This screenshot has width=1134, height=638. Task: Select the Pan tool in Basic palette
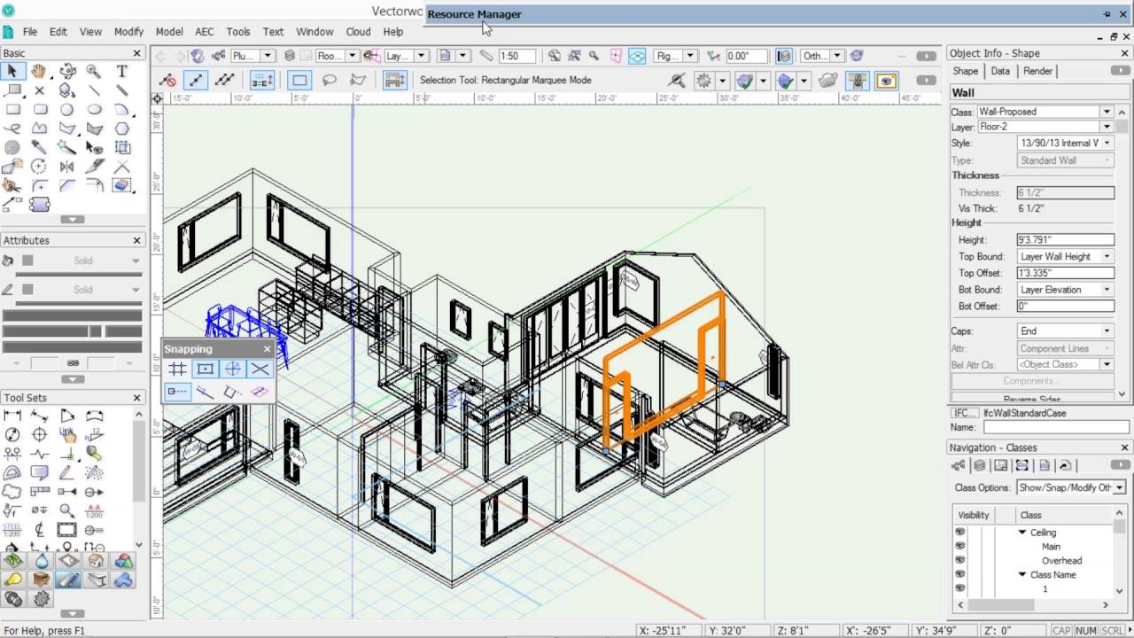[x=41, y=71]
